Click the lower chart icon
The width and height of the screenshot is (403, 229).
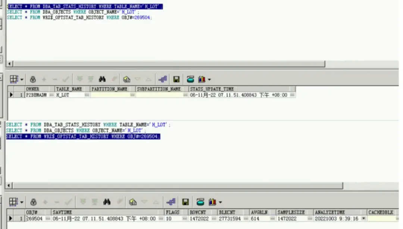coord(212,202)
